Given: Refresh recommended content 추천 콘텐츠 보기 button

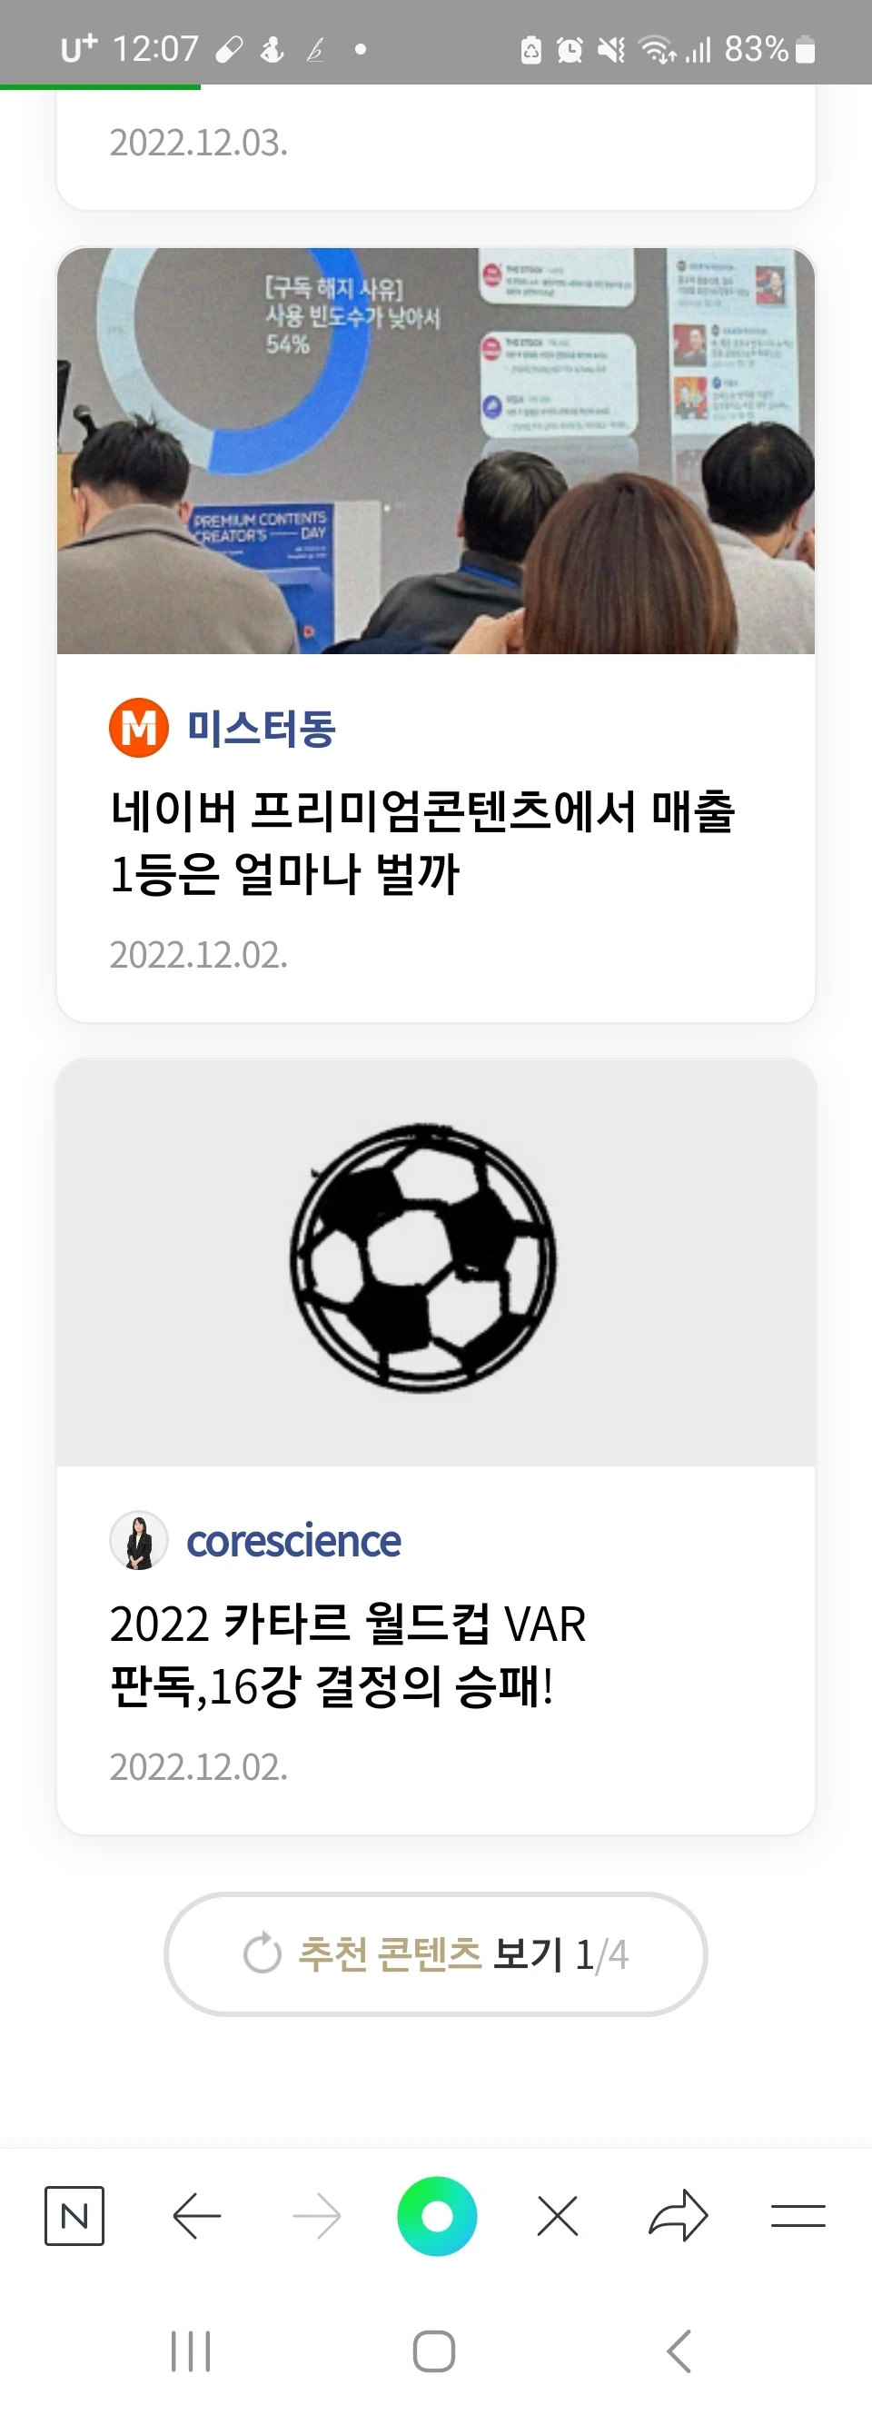Looking at the screenshot, I should [436, 1954].
